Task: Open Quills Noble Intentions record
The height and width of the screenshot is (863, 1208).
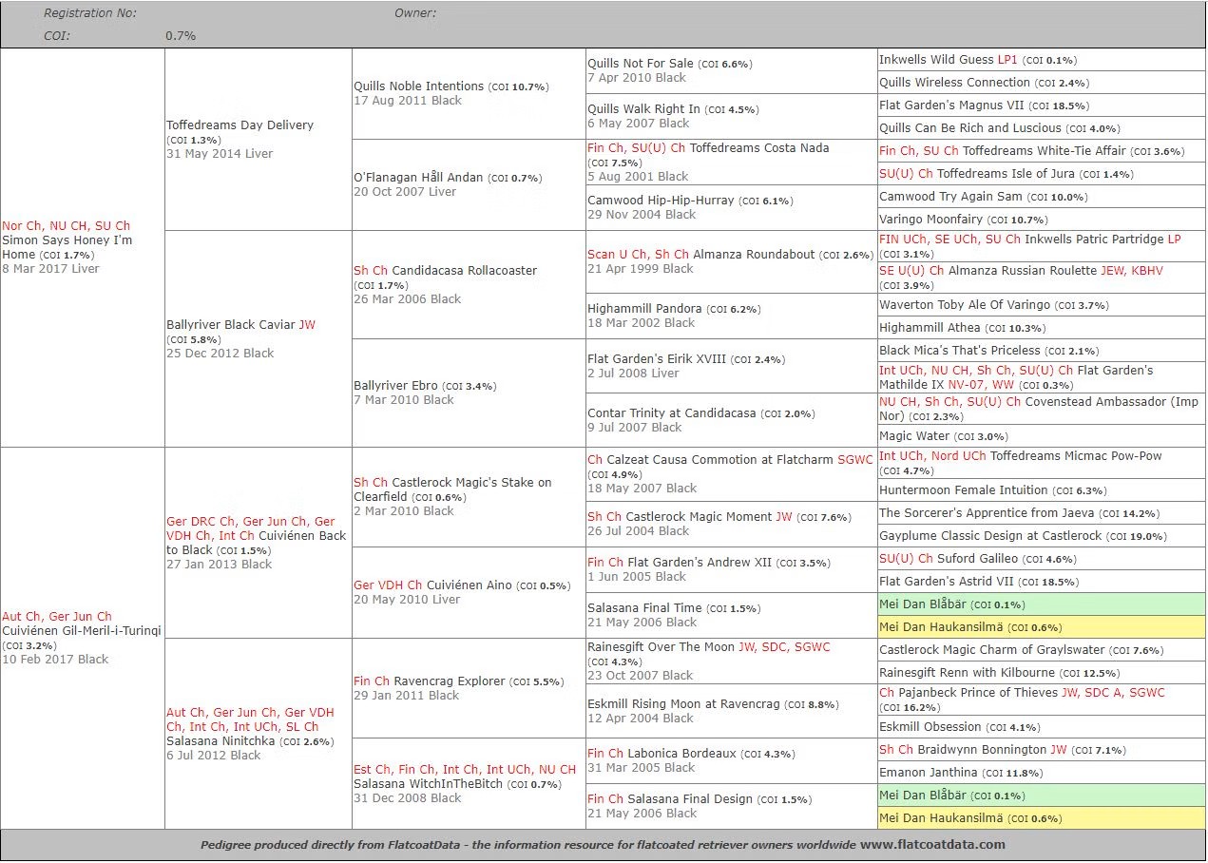Action: (418, 86)
